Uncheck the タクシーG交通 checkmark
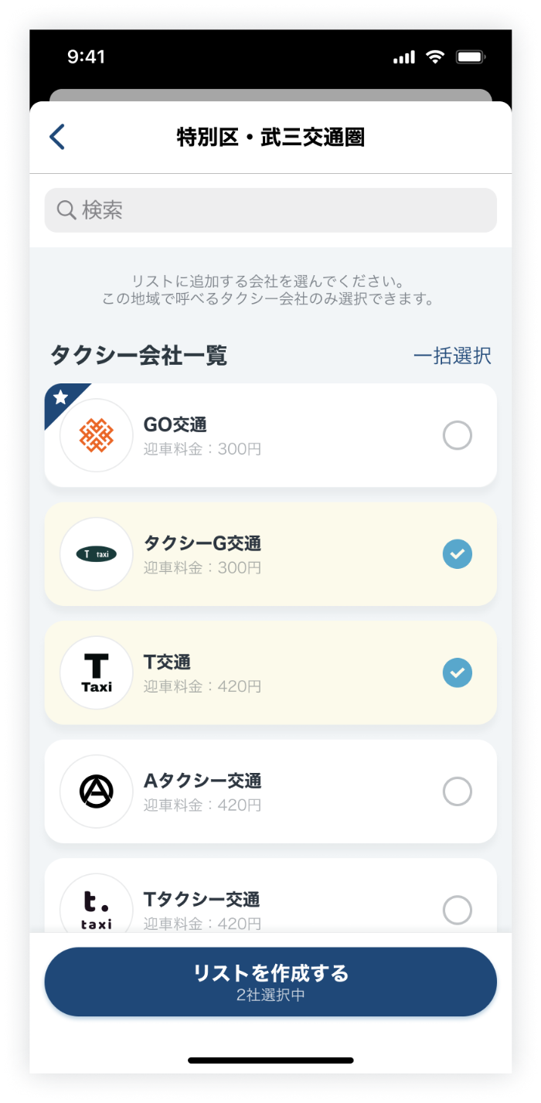 (x=457, y=554)
